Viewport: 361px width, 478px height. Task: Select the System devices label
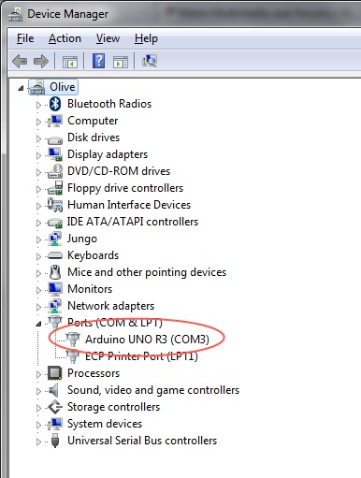click(105, 424)
